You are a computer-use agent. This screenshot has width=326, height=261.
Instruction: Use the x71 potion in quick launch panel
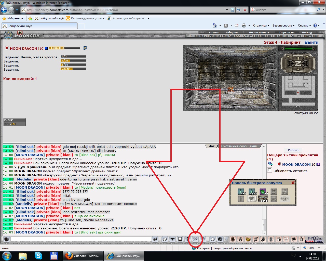[x=241, y=192]
